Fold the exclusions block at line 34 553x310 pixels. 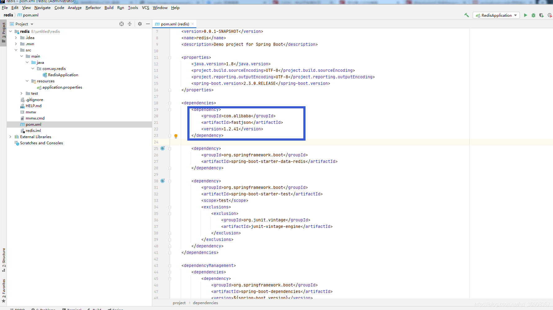[170, 207]
